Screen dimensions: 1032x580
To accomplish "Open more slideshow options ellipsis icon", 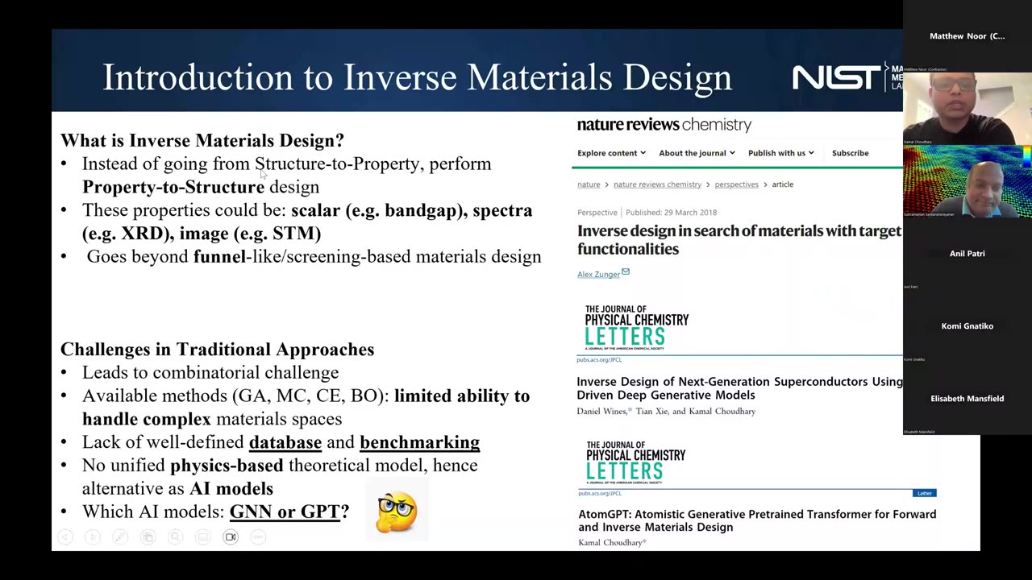I will [258, 537].
